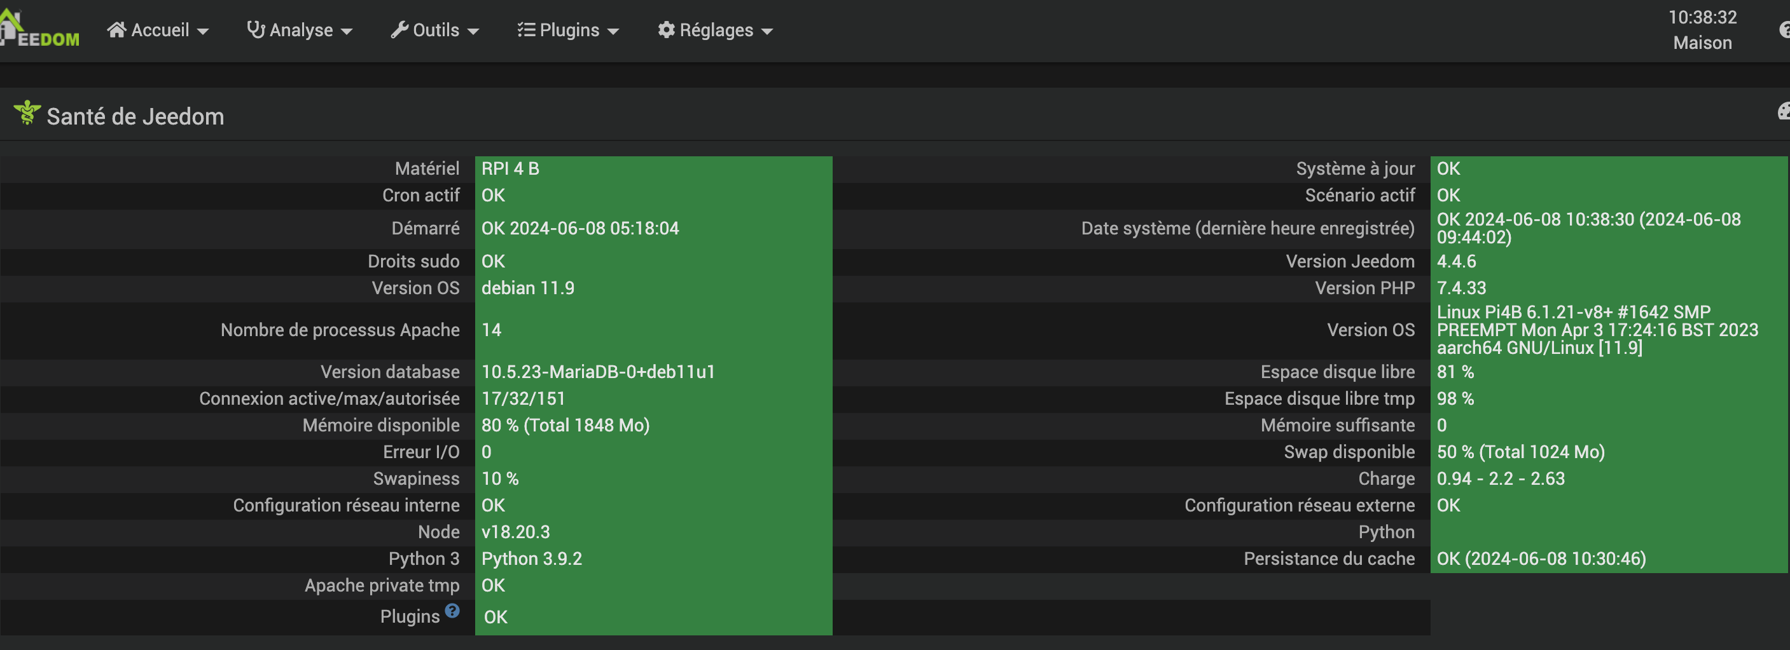
Task: Click the wrench icon beside Outils
Action: click(399, 30)
